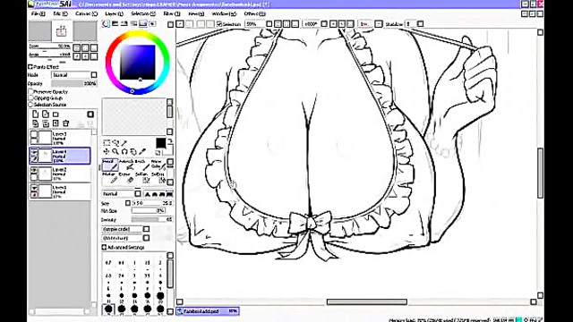The image size is (573, 322).
Task: Open the layer Mode dropdown
Action: 74,75
